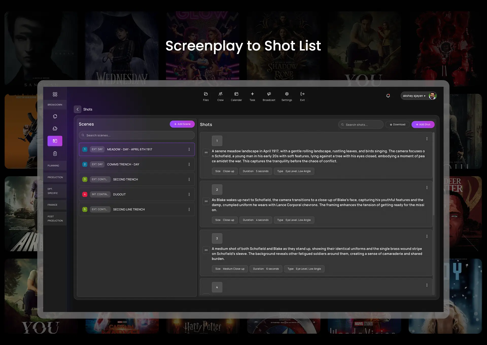Switch to the PLANNING section in the sidebar
The width and height of the screenshot is (487, 345).
[x=54, y=165]
